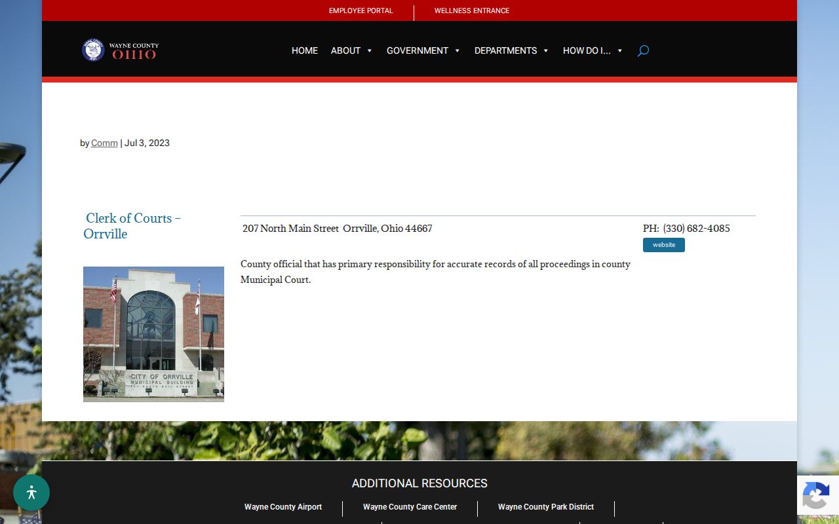The height and width of the screenshot is (524, 839).
Task: Open the Clerk of Courts – Orrville heading
Action: coord(133,226)
